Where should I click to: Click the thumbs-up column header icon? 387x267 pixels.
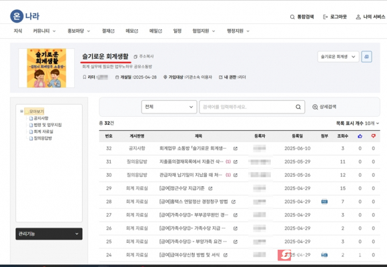pos(360,136)
